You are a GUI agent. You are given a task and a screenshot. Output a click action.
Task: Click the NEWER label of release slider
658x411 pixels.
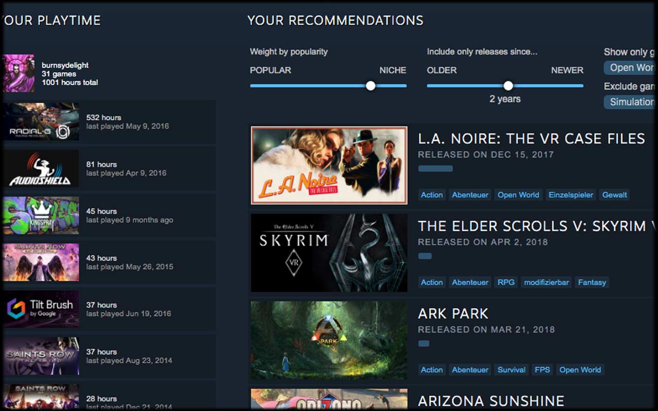point(568,70)
